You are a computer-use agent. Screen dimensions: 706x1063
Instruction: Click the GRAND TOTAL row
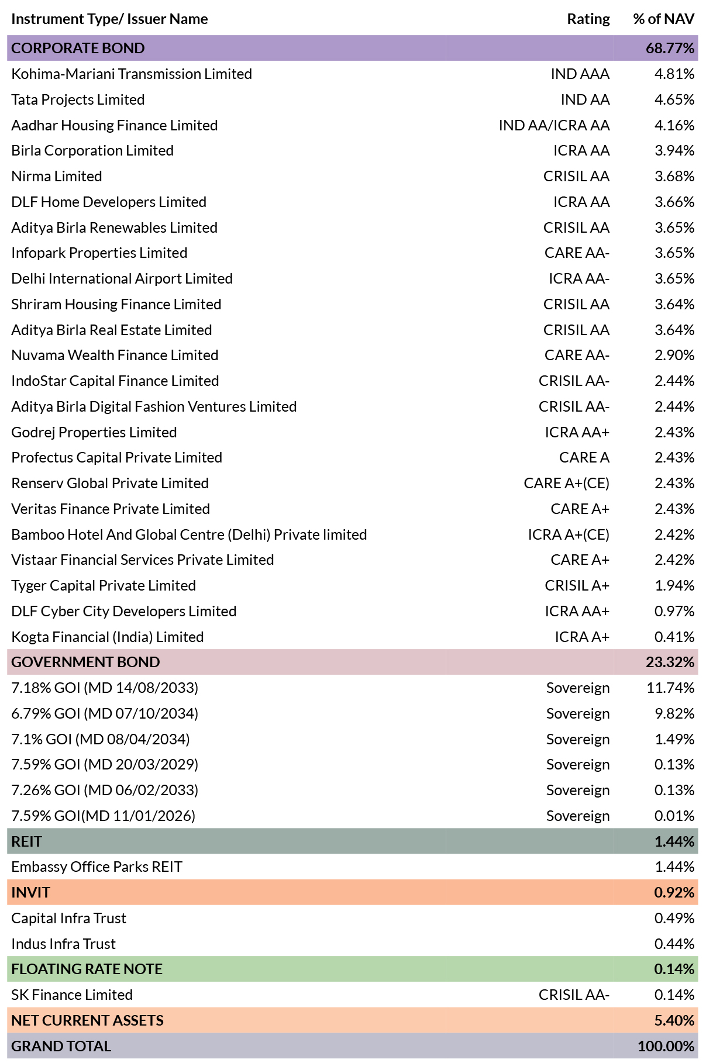352,1046
